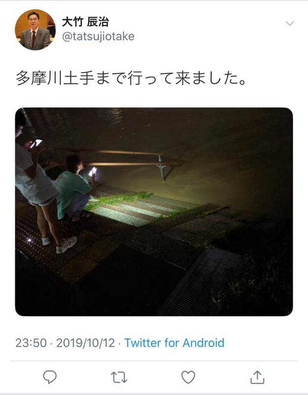Open the profile avatar of 大竹 辰治
This screenshot has height=395, width=308.
pyautogui.click(x=35, y=30)
